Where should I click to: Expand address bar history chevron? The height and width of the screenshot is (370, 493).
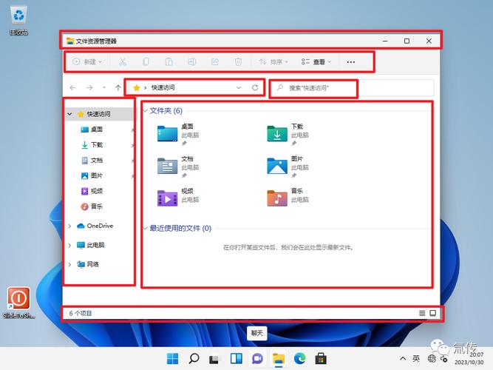pyautogui.click(x=239, y=87)
